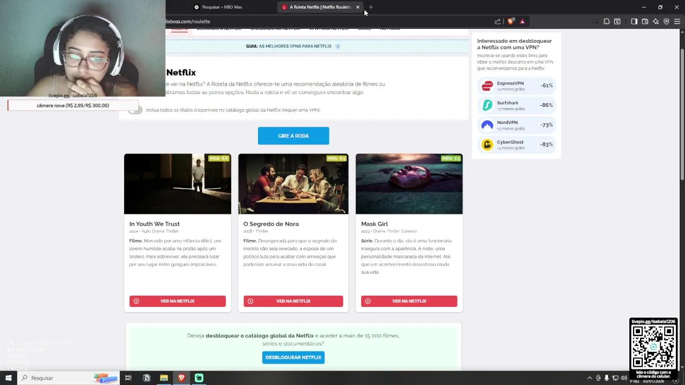Select the NordVPN -73% offer
685x385 pixels.
click(516, 125)
